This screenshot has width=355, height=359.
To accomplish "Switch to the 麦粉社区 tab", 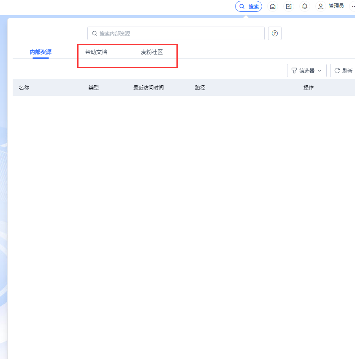I will click(152, 52).
